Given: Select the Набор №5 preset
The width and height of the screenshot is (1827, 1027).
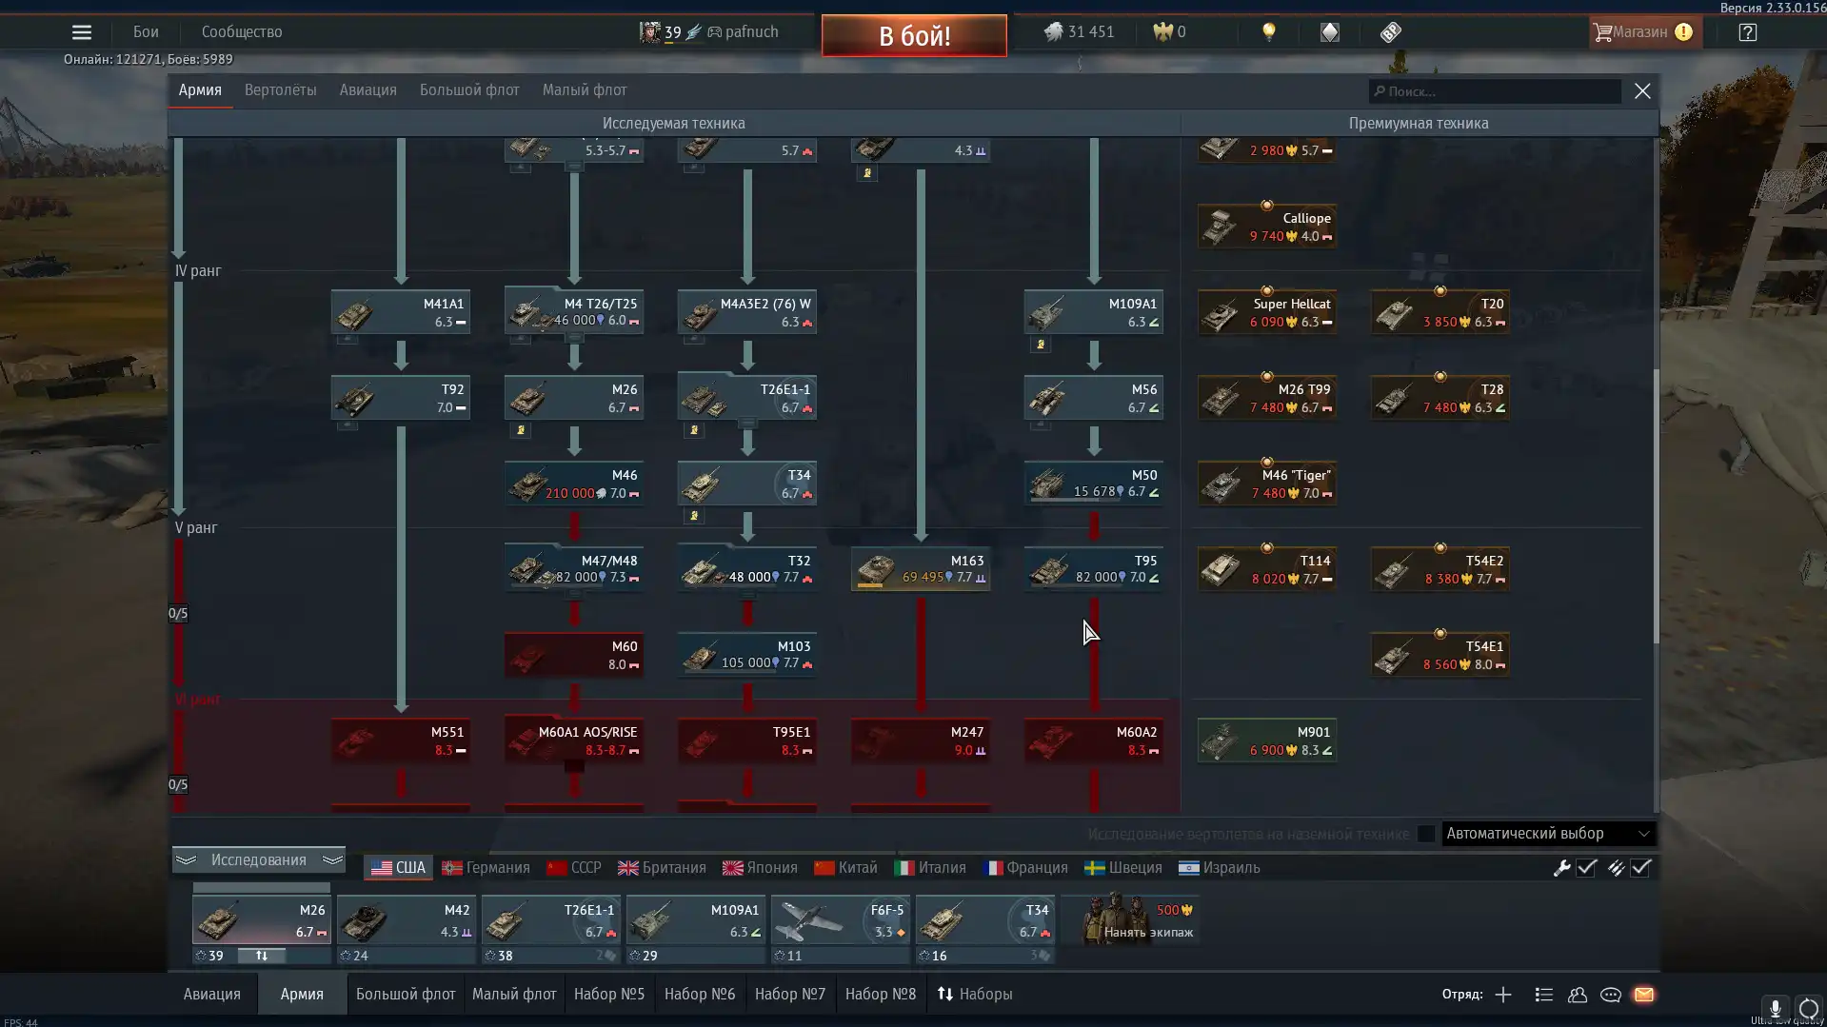Looking at the screenshot, I should 609,995.
